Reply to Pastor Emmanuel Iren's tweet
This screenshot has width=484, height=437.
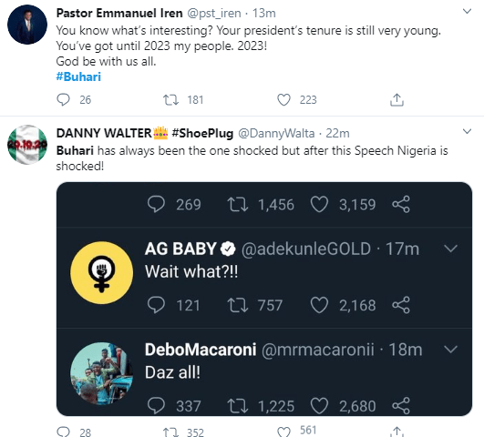coord(63,100)
